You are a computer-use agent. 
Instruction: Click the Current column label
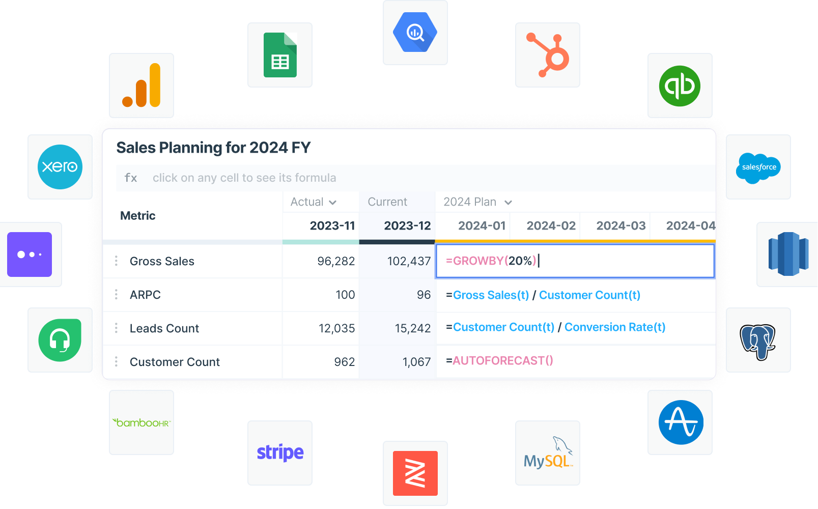coord(387,202)
